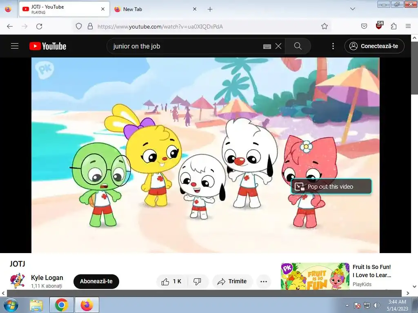This screenshot has height=313, width=418.
Task: Open the taskbar clock and date
Action: pos(398,305)
